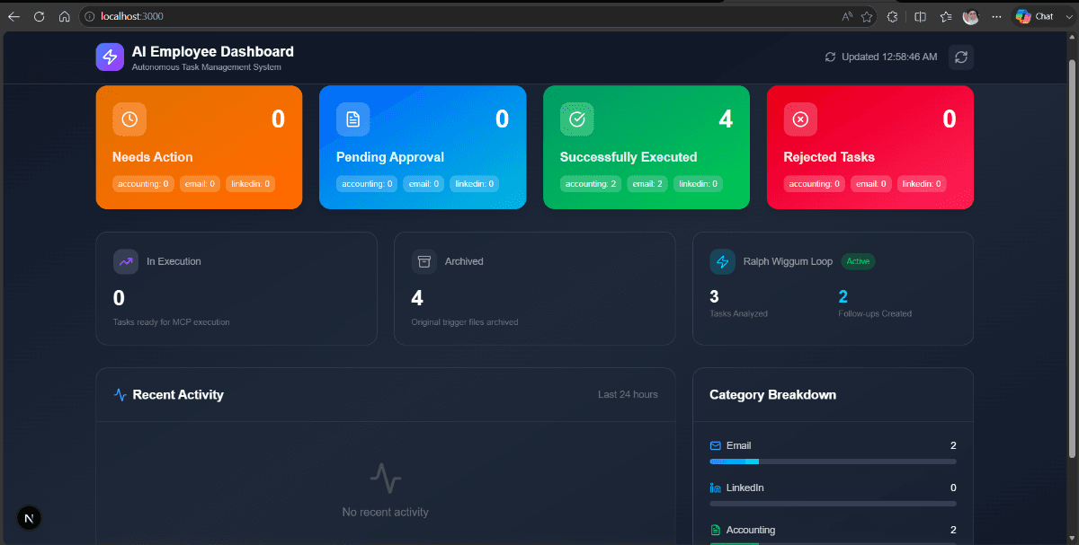The width and height of the screenshot is (1079, 545).
Task: Click the site information icon in address bar
Action: (90, 16)
